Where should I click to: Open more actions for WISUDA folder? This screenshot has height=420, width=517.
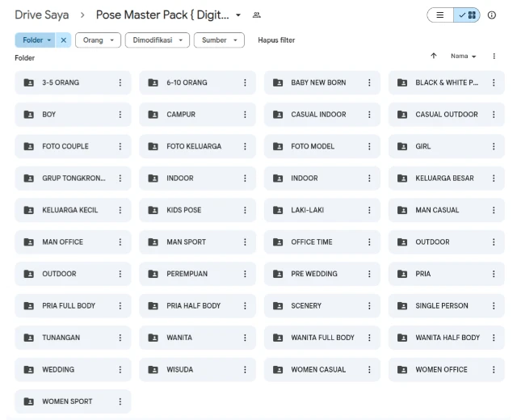(x=245, y=370)
